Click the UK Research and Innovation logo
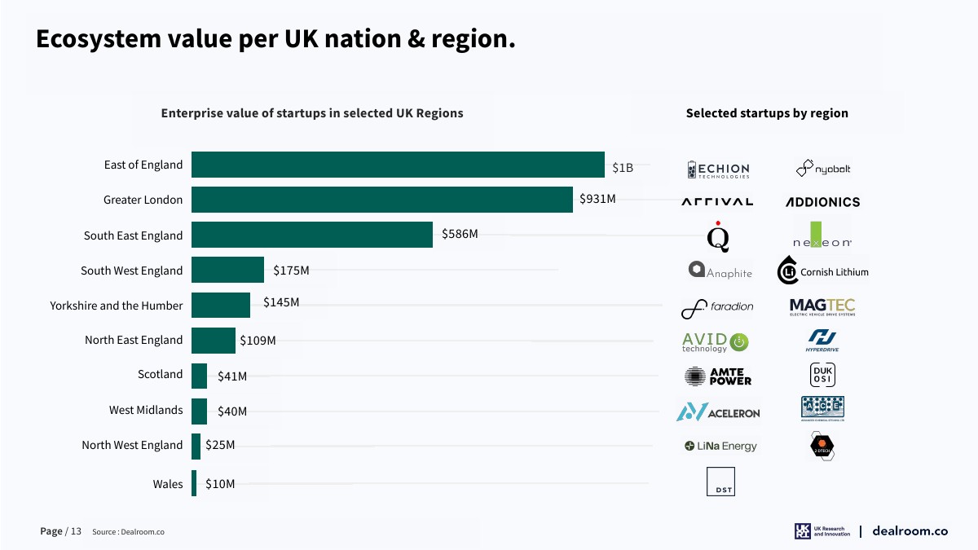The width and height of the screenshot is (978, 550). pos(822,531)
